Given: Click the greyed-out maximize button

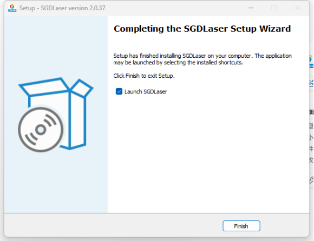Looking at the screenshot, I should [x=274, y=8].
